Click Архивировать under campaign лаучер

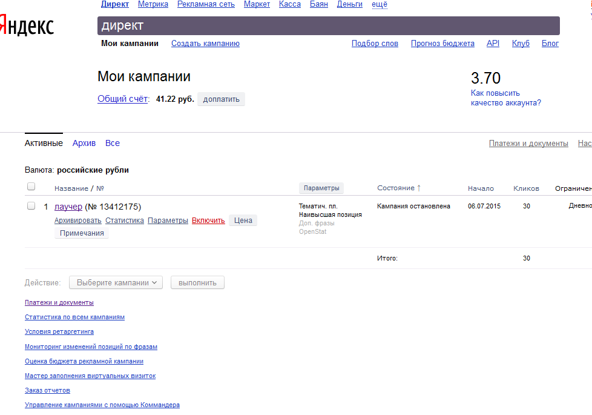click(77, 221)
